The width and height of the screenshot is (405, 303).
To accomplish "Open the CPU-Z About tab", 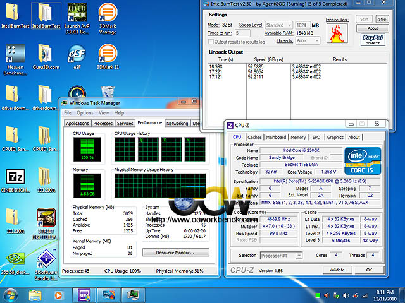I will click(354, 138).
